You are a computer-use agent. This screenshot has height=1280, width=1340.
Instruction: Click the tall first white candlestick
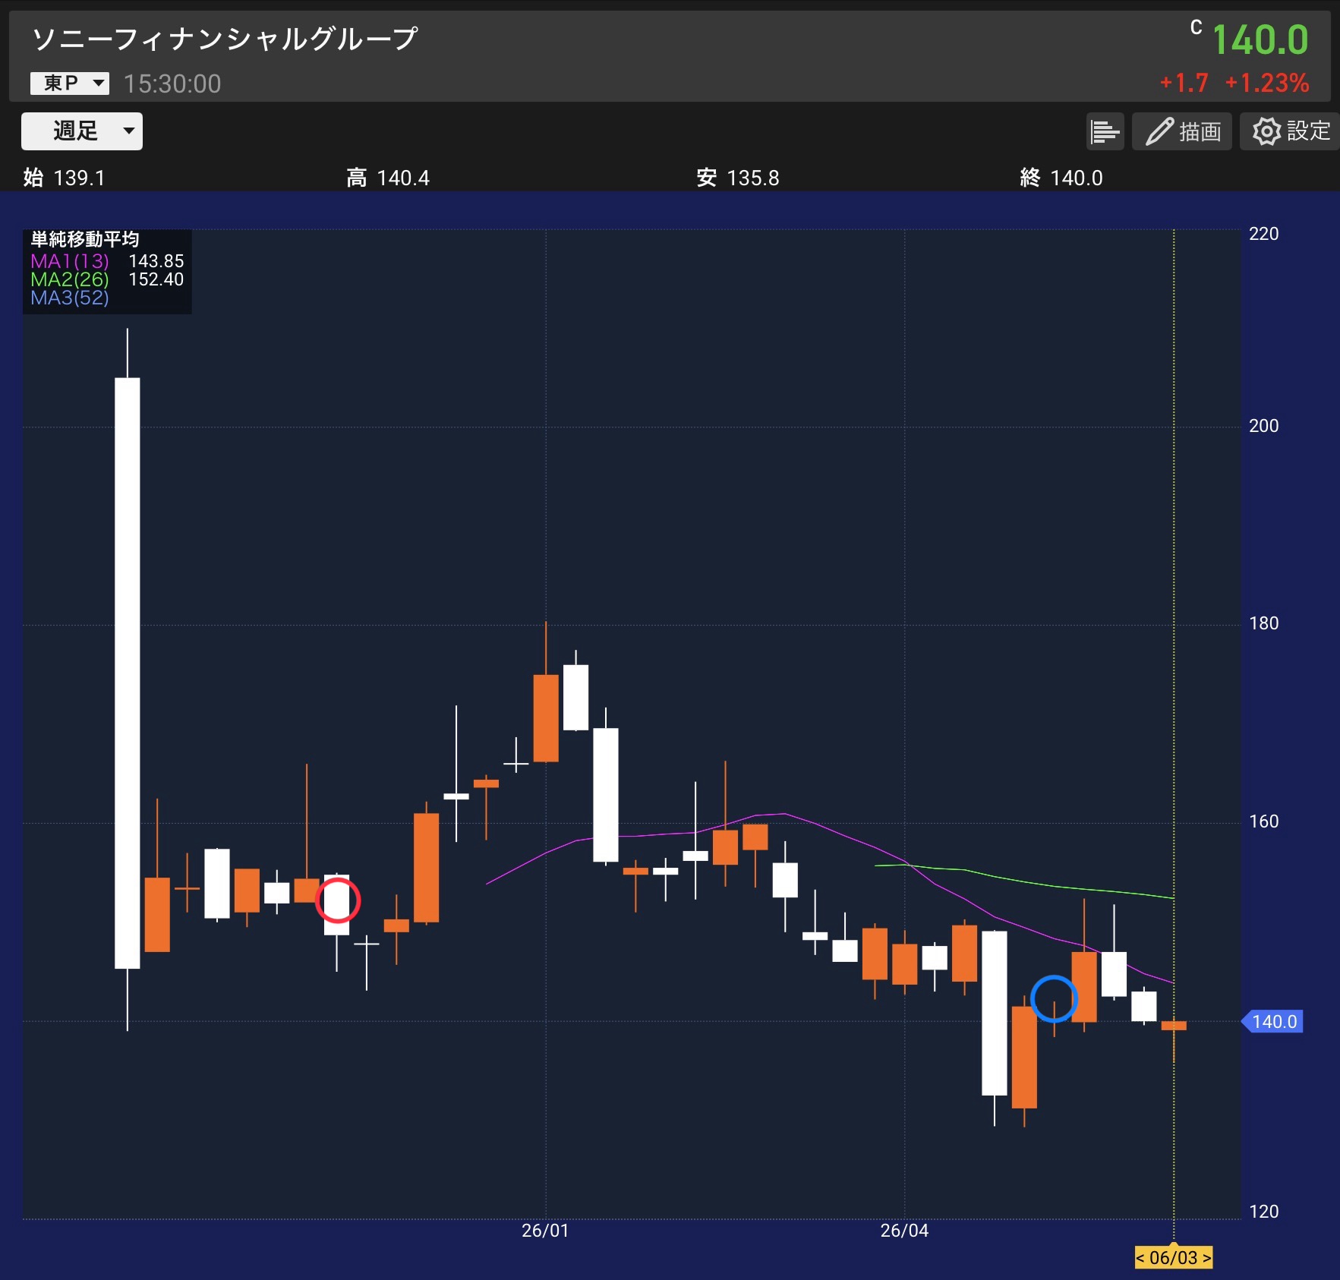(127, 673)
